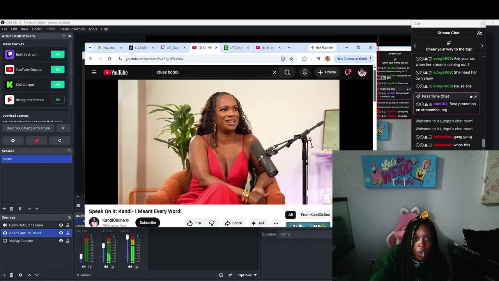Open more actions menu for the video
The width and height of the screenshot is (499, 281).
[276, 223]
